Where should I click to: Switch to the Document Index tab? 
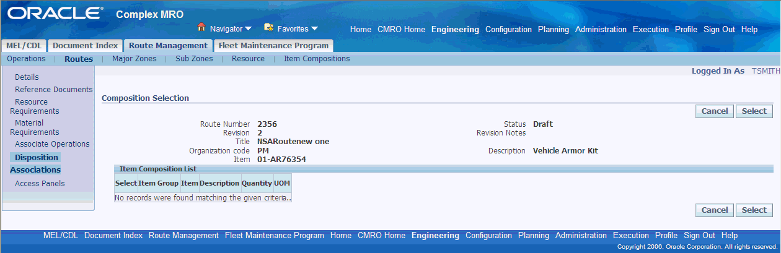coord(85,46)
